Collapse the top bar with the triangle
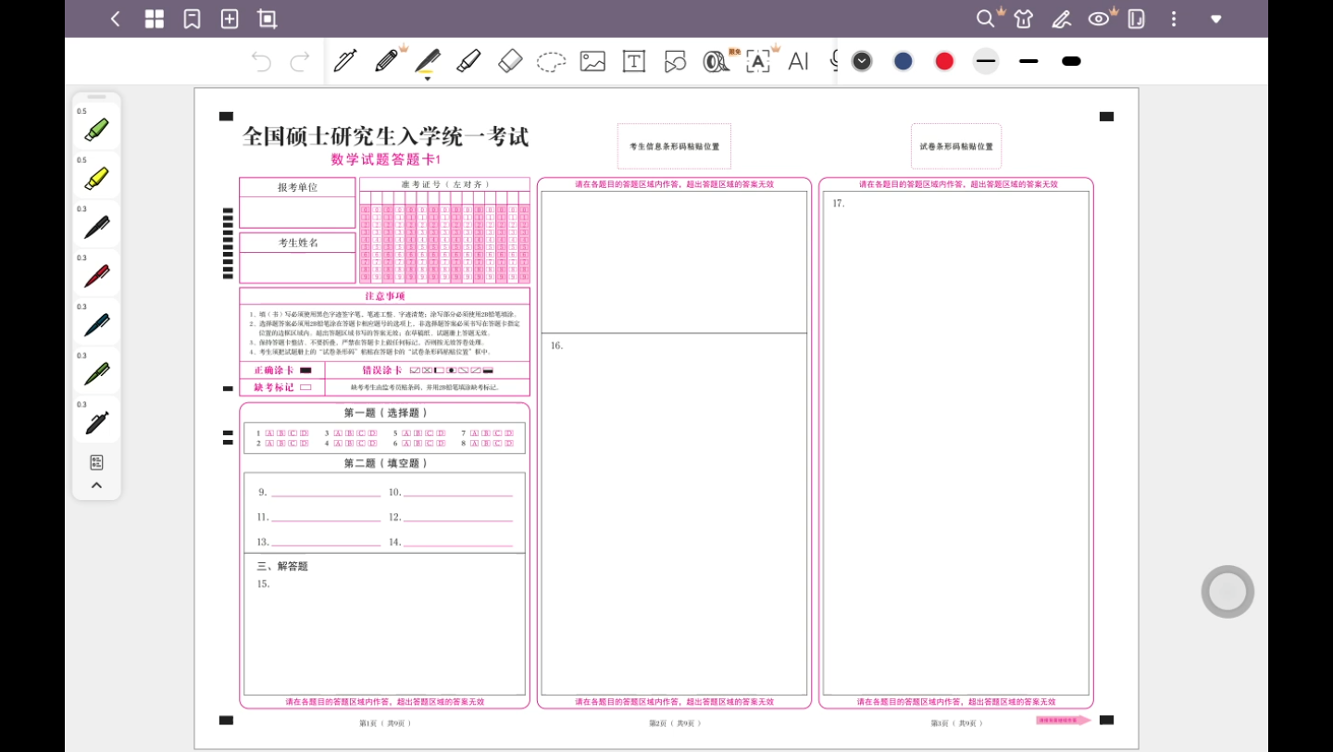Image resolution: width=1333 pixels, height=752 pixels. [x=1216, y=19]
